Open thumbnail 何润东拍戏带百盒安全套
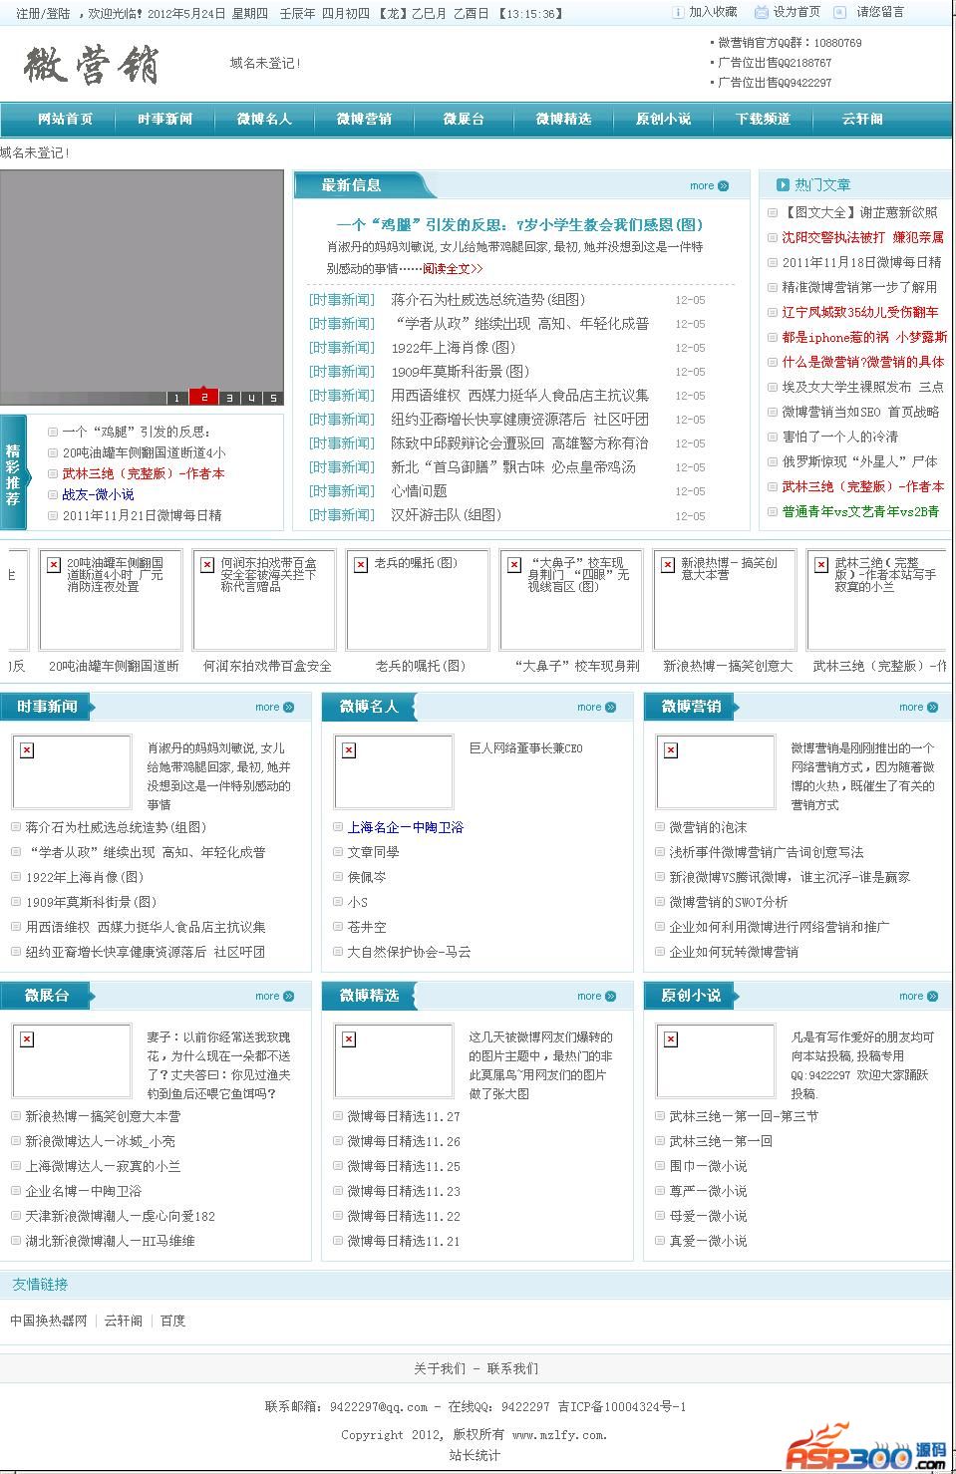The image size is (956, 1474). (263, 599)
